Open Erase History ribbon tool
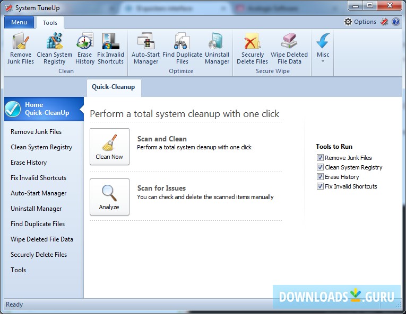The width and height of the screenshot is (406, 314). [85, 48]
